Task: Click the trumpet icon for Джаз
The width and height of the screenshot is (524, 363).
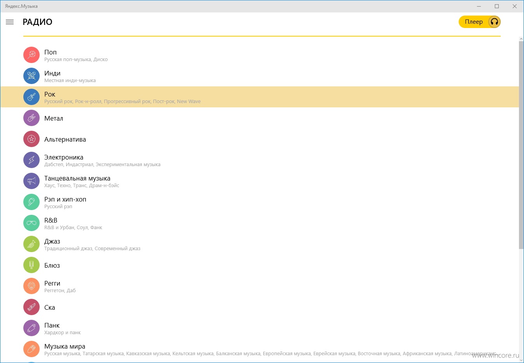Action: 31,244
